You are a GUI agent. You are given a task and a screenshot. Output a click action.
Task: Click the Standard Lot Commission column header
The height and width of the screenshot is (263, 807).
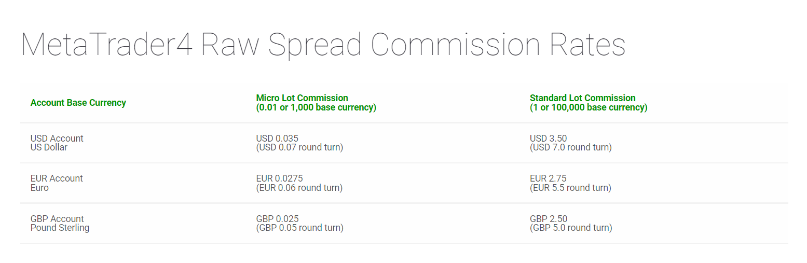coord(582,98)
